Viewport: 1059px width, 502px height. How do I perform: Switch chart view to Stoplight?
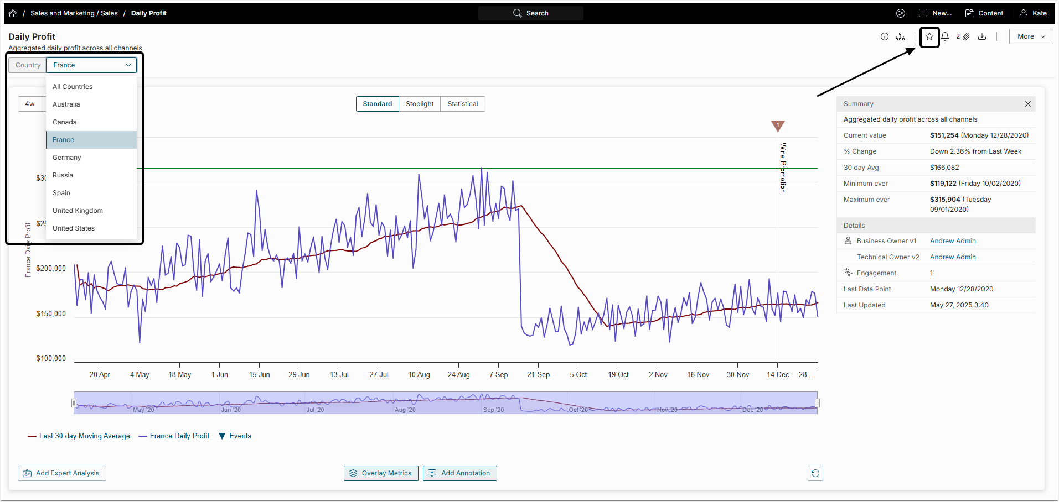pos(420,104)
